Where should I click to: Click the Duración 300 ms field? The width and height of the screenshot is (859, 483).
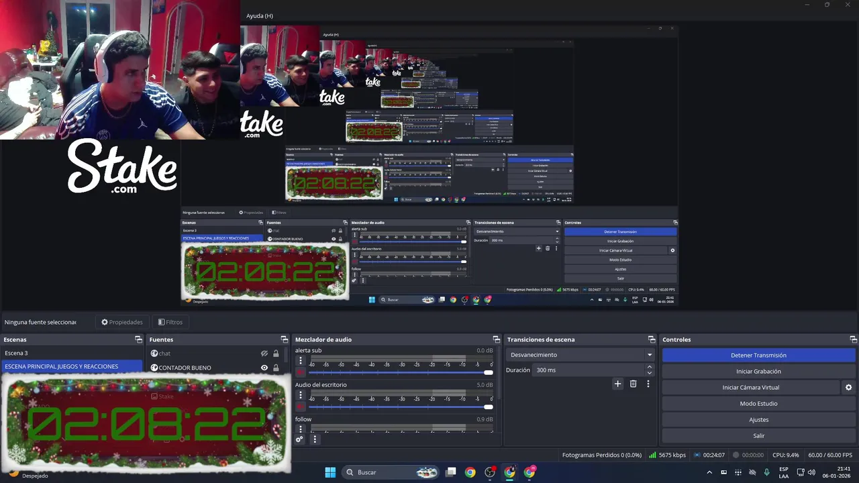pos(589,370)
